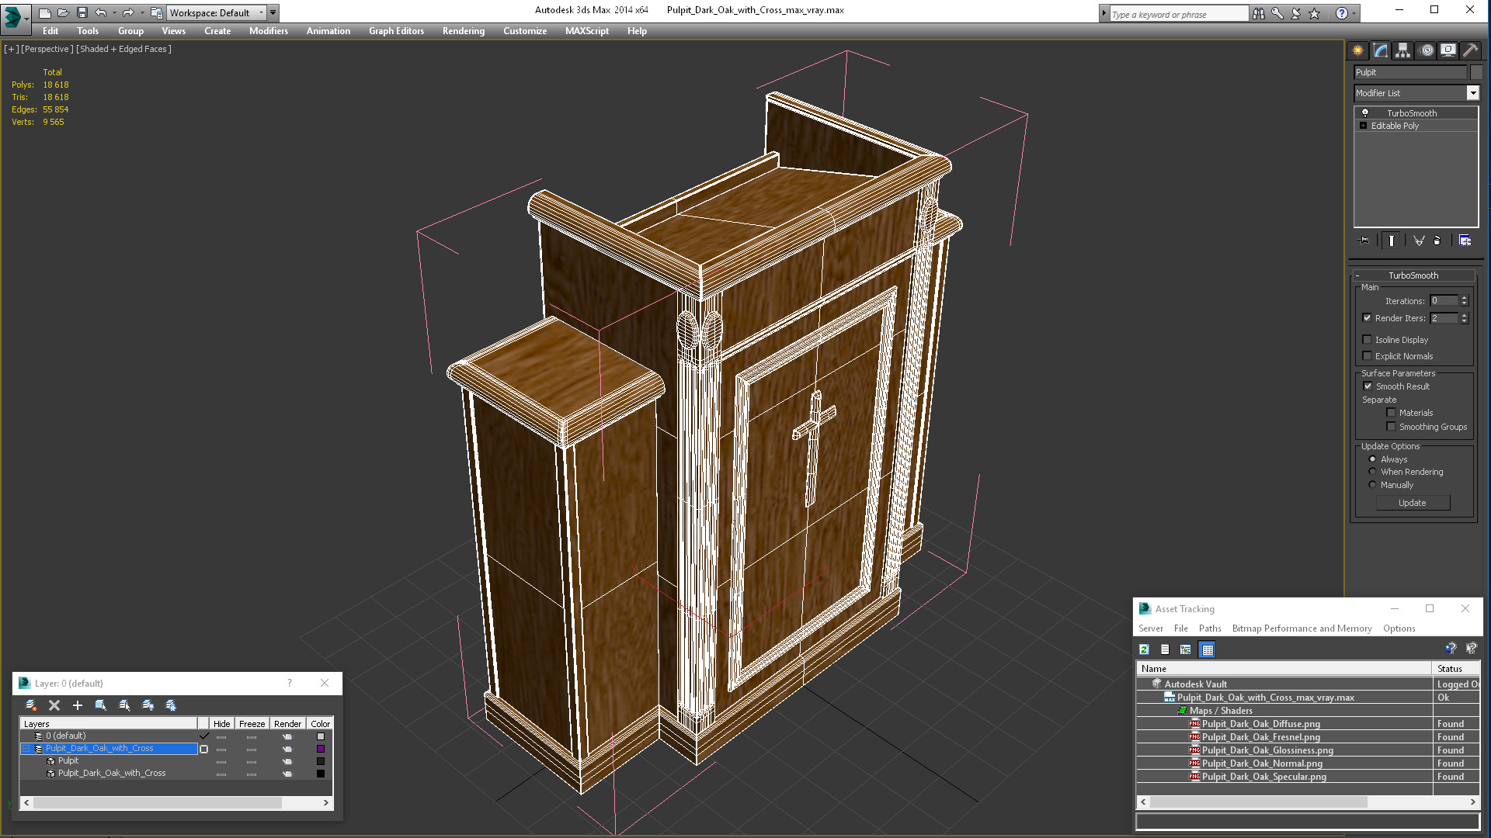Select the When Rendering radio option
This screenshot has width=1491, height=838.
[x=1372, y=472]
